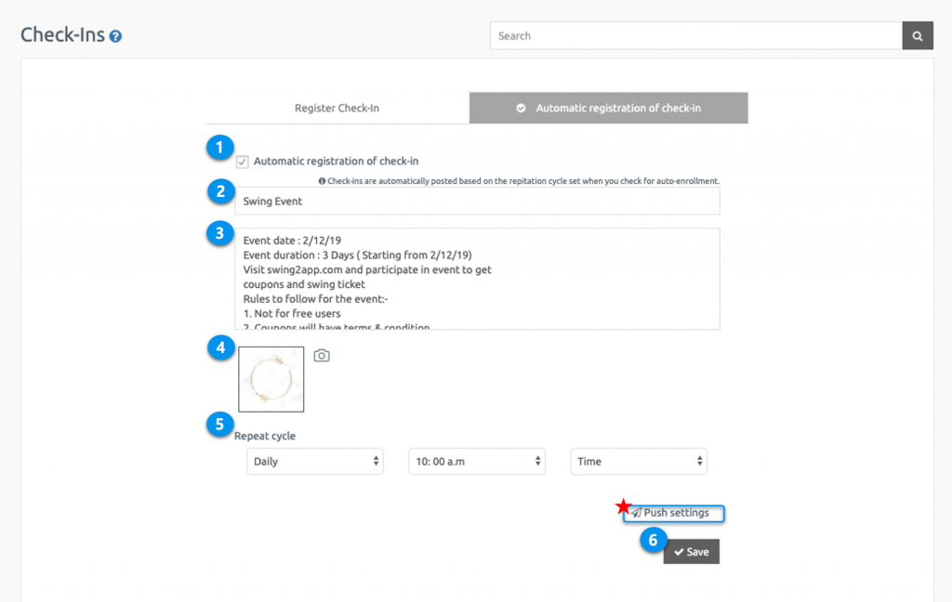Click the checkmark icon on the Automatic registration tab
Viewport: 952px width, 602px height.
tap(521, 107)
